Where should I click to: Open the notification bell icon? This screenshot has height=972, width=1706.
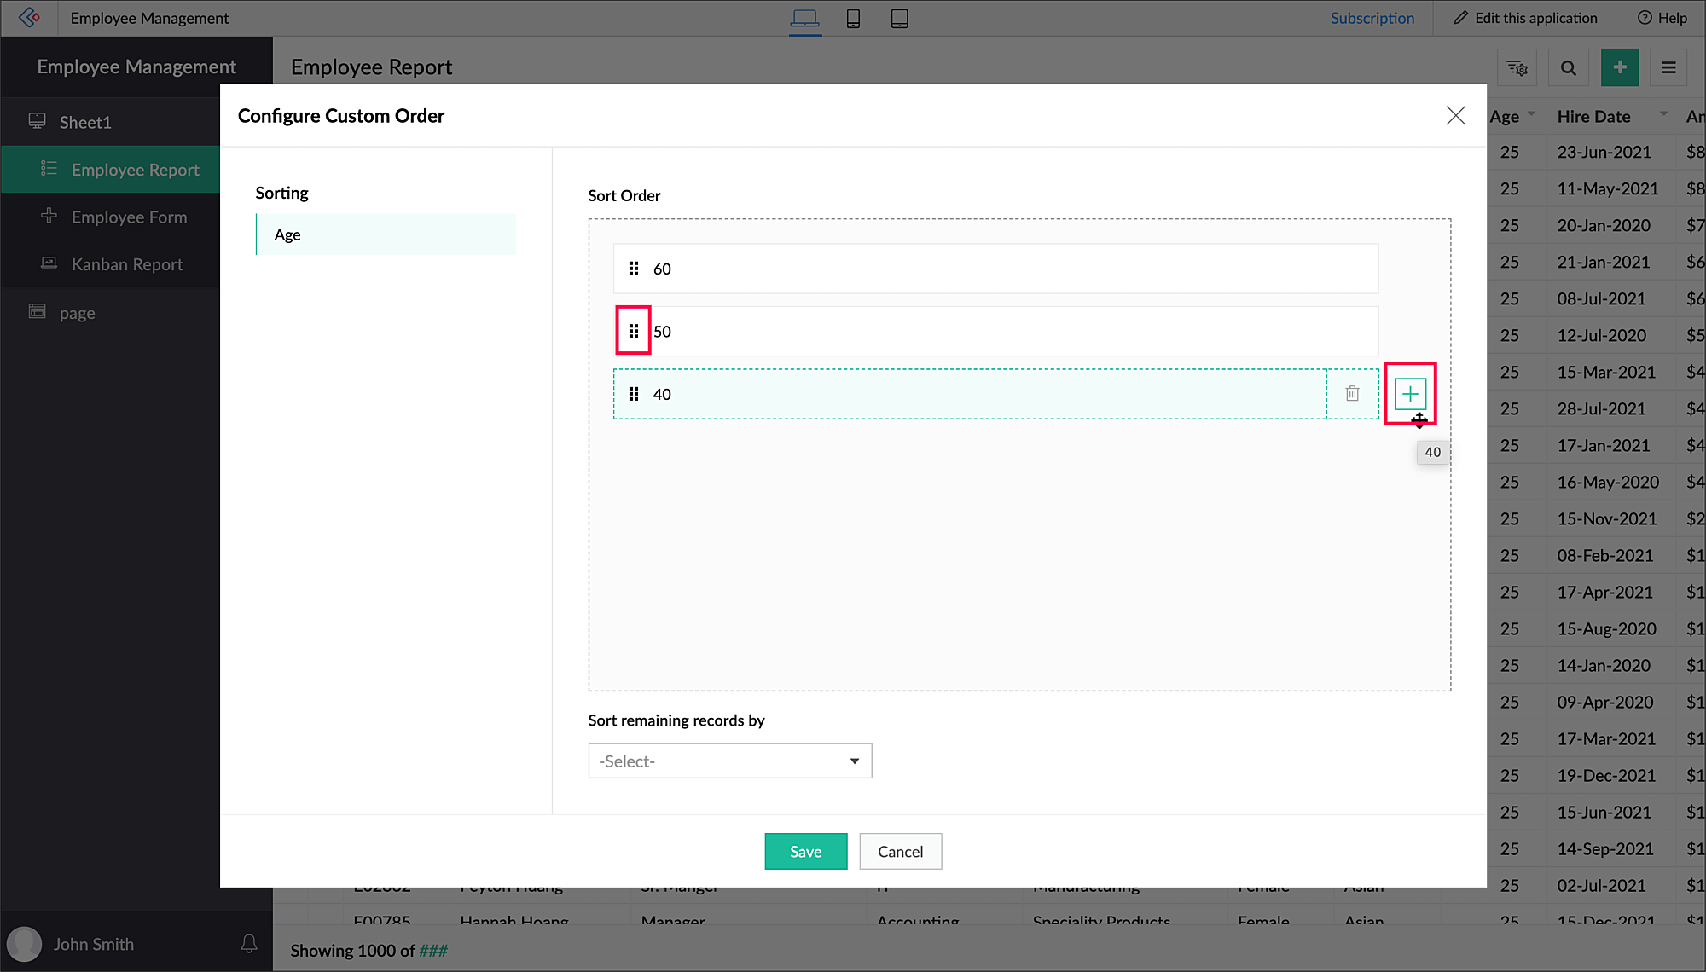248,944
